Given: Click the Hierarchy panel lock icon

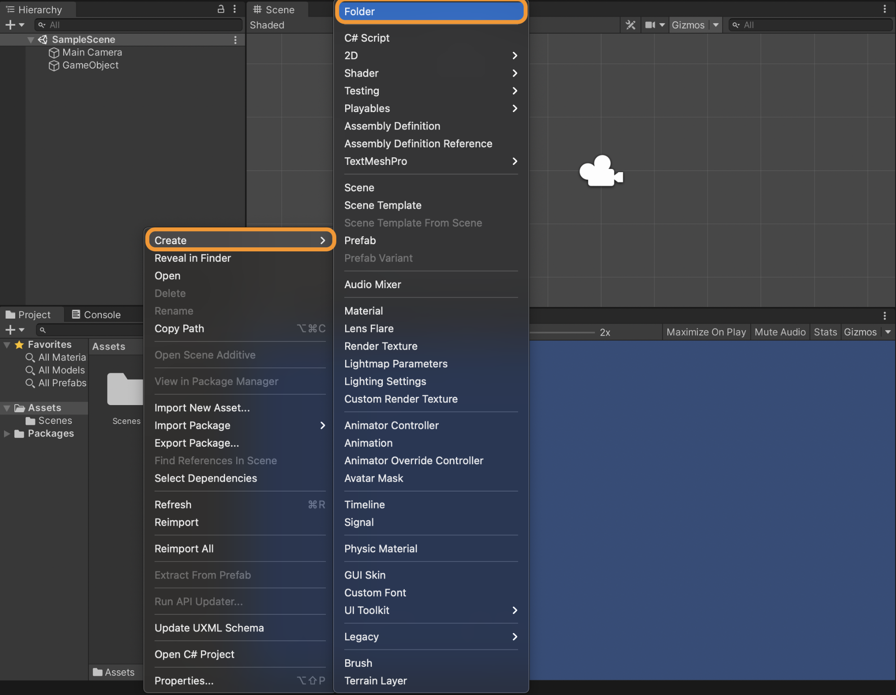Looking at the screenshot, I should pos(221,9).
